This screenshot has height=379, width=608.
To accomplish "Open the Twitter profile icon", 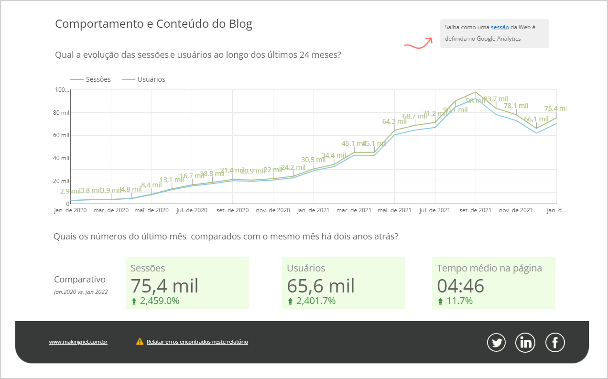I will coord(496,342).
